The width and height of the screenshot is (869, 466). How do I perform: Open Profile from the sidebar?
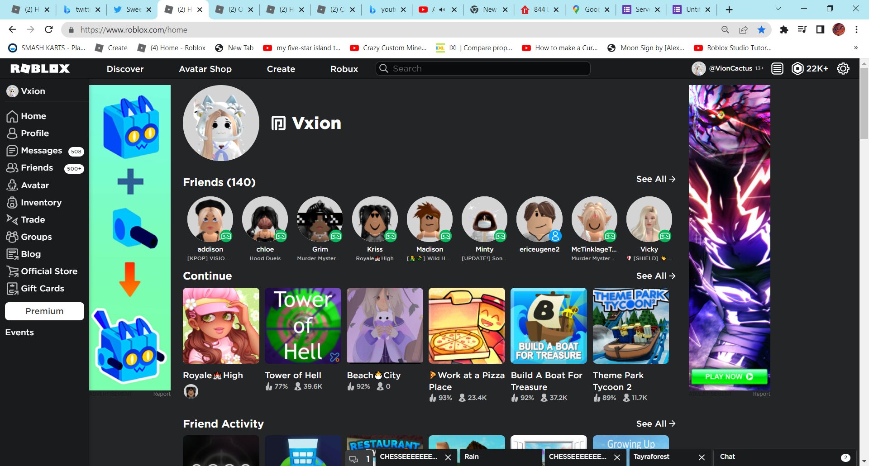tap(28, 133)
